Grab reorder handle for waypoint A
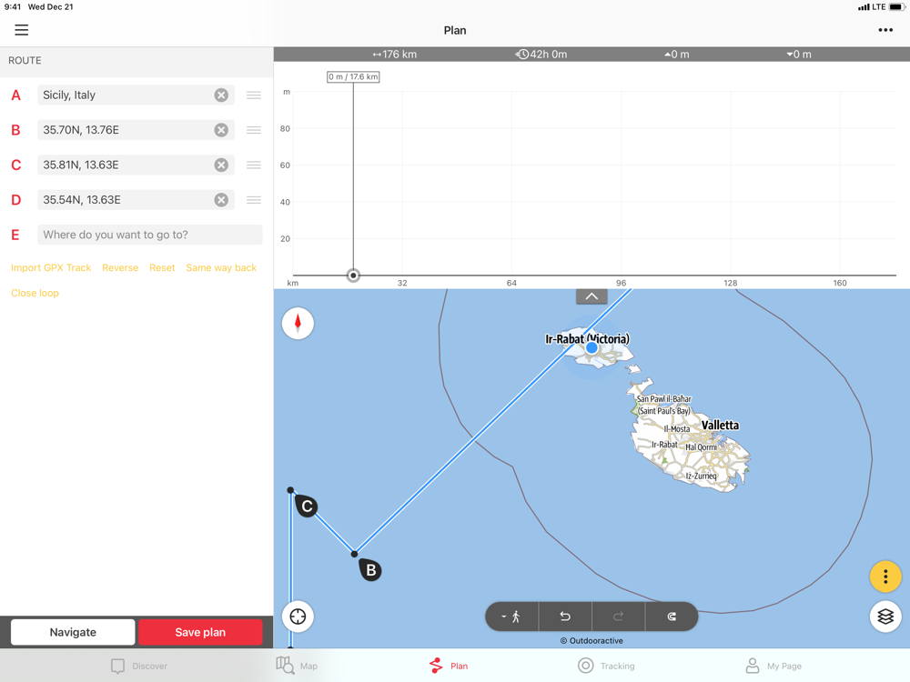 (x=254, y=95)
